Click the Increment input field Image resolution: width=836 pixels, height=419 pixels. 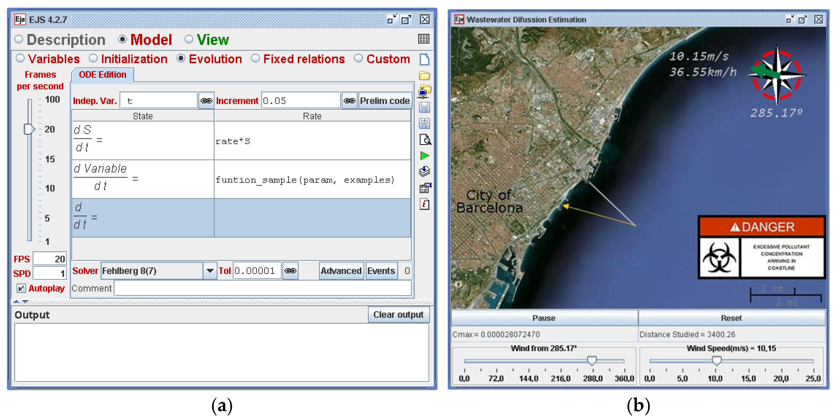point(301,101)
